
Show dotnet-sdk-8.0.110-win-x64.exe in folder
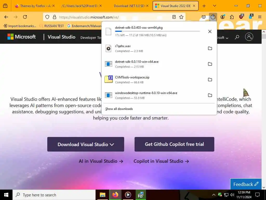[x=210, y=64]
